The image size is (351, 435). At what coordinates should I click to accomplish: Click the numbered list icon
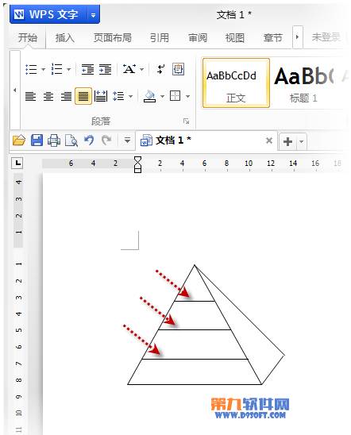click(57, 69)
